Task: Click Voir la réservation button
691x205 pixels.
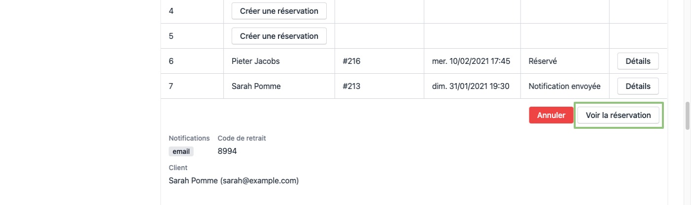Action: [618, 115]
